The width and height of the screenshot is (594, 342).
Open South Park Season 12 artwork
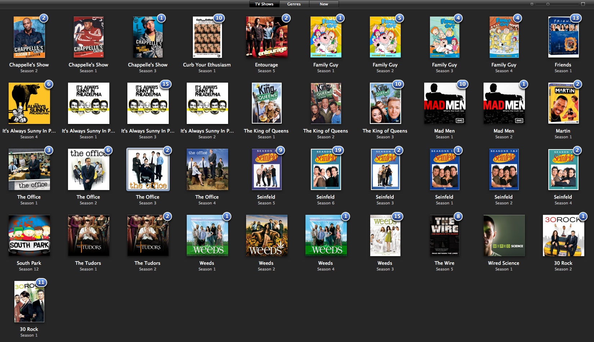pos(29,235)
